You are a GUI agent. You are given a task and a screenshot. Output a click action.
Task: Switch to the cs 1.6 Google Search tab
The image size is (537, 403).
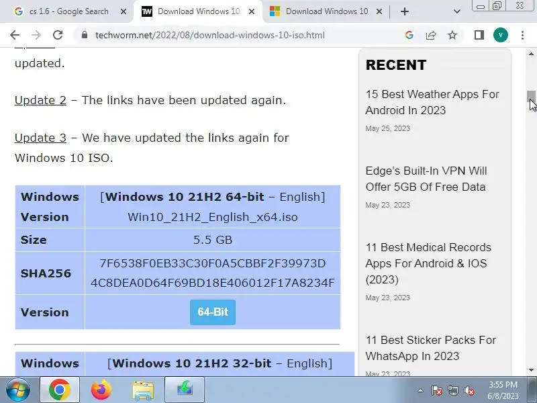coord(68,11)
